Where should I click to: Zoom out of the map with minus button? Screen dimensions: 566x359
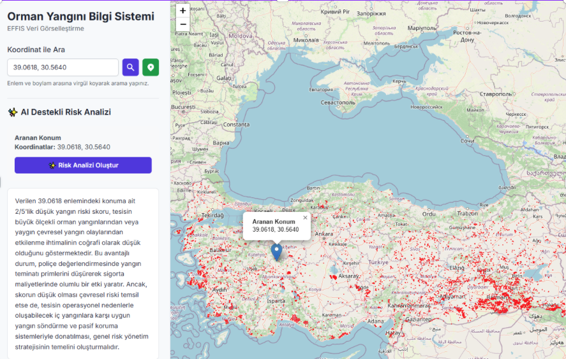click(x=183, y=24)
